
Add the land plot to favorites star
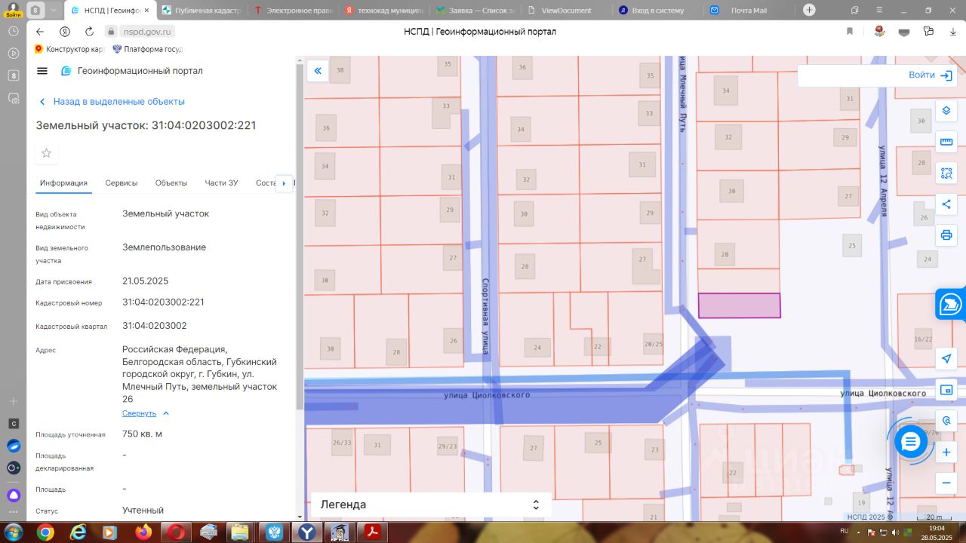tap(47, 153)
